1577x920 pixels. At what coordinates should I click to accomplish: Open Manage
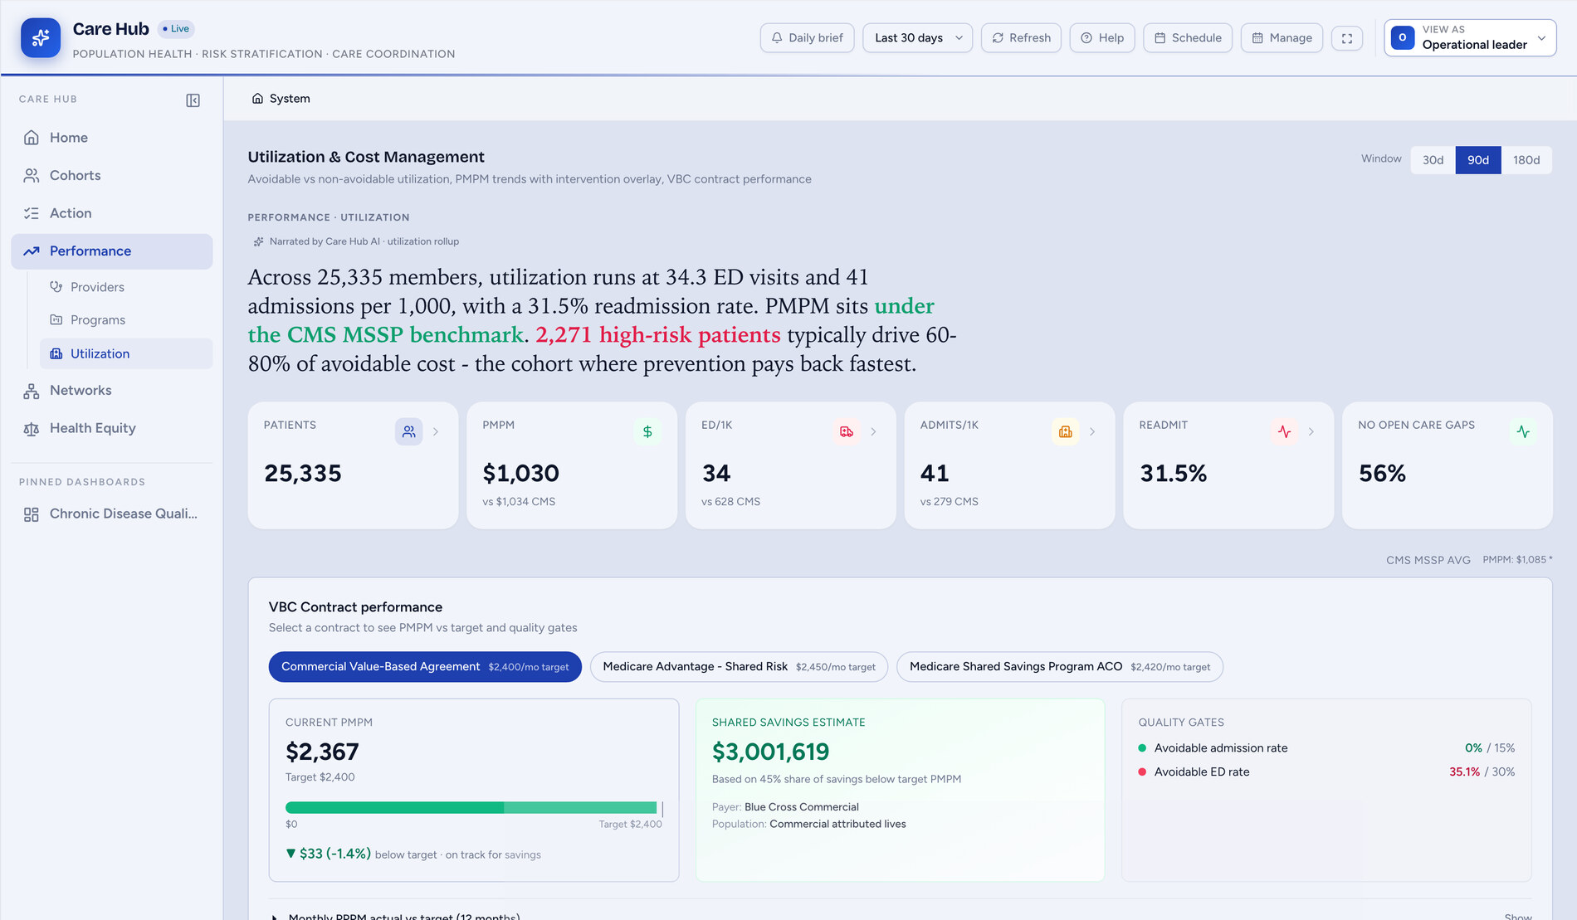(x=1282, y=38)
